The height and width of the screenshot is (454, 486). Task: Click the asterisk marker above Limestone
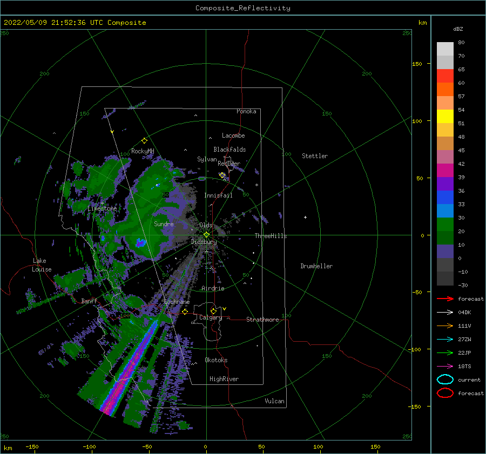(x=102, y=204)
